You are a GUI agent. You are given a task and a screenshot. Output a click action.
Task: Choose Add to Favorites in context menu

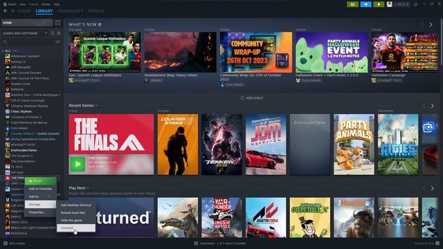coord(40,189)
